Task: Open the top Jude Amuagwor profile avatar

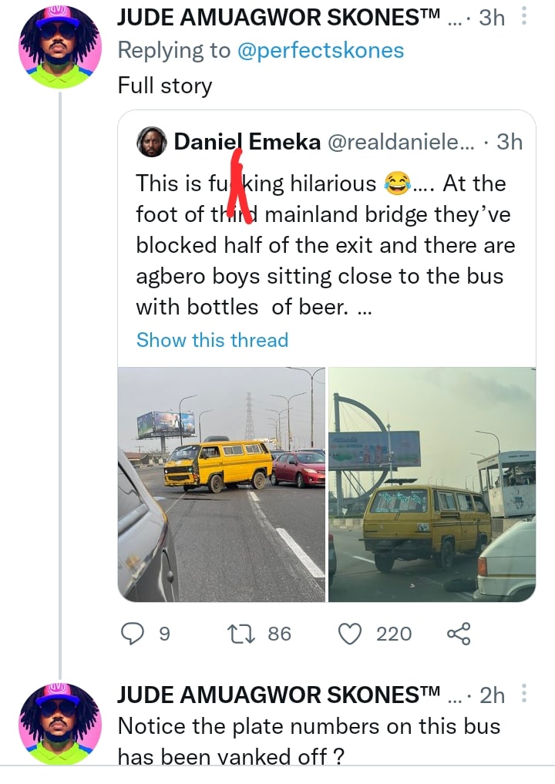Action: 59,45
